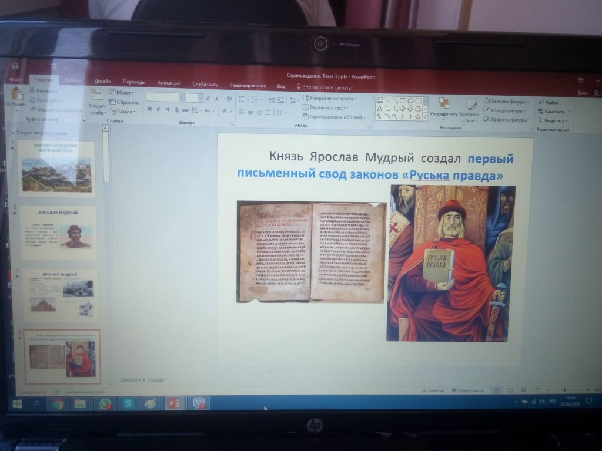
Task: Toggle justify text alignment
Action: (x=267, y=112)
